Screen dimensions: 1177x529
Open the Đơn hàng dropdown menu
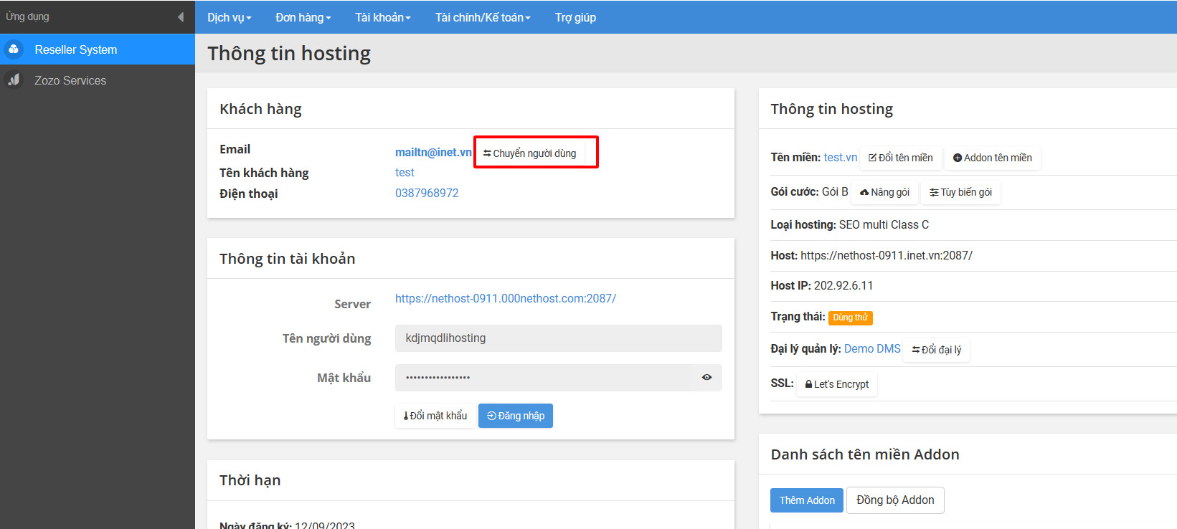(303, 17)
